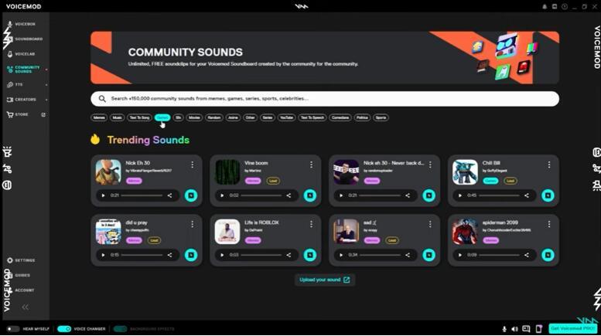Open options menu for did u pray sound
Image resolution: width=601 pixels, height=336 pixels.
pos(193,224)
